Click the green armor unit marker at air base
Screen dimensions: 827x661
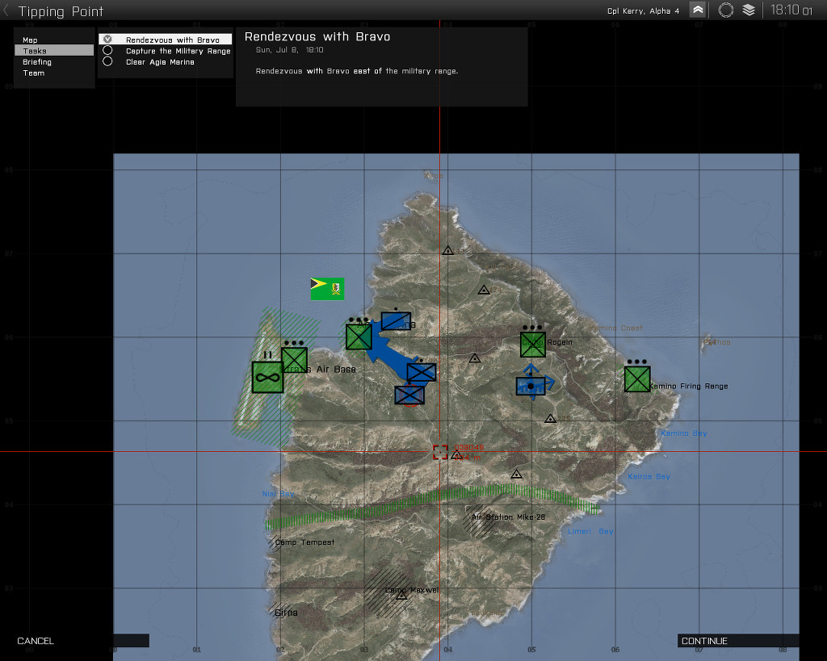[267, 377]
